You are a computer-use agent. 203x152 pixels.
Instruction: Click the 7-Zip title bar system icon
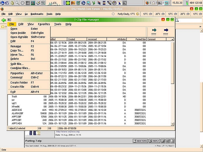(x=9, y=20)
